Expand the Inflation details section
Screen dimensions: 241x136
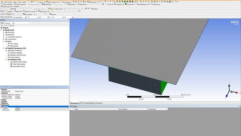(x=0, y=103)
